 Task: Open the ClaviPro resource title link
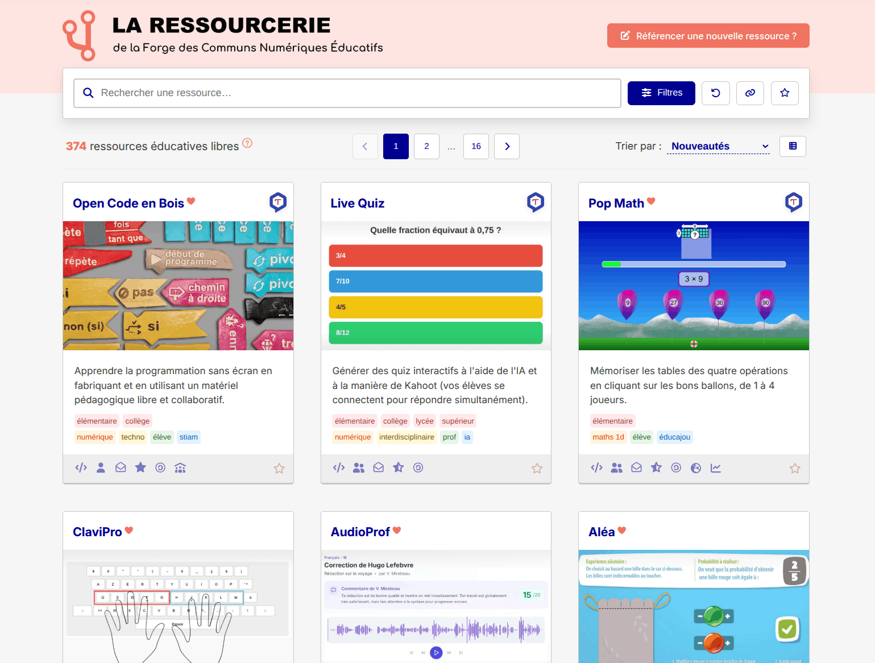97,532
